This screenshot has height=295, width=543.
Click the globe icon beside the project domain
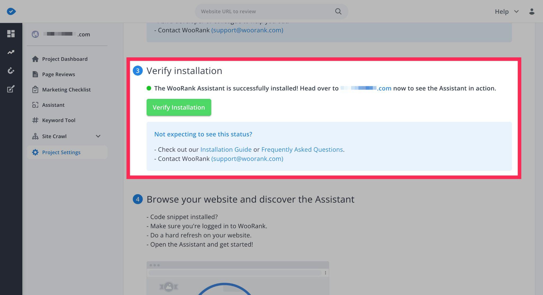35,34
